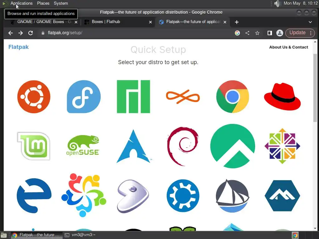This screenshot has width=319, height=239.
Task: Open a new Chrome tab
Action: click(237, 22)
